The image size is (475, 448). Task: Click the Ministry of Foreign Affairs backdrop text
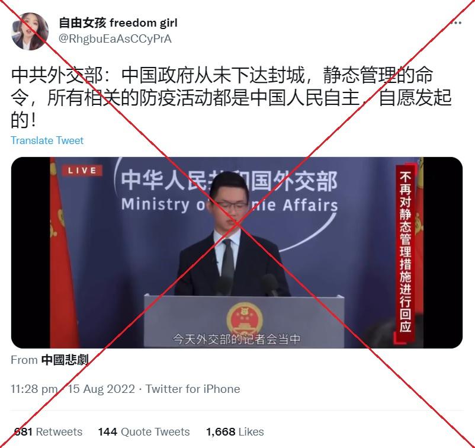pos(229,205)
